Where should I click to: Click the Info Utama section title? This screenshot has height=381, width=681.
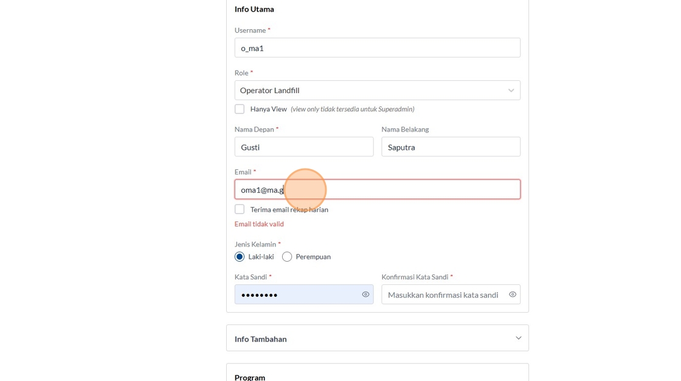pos(254,9)
